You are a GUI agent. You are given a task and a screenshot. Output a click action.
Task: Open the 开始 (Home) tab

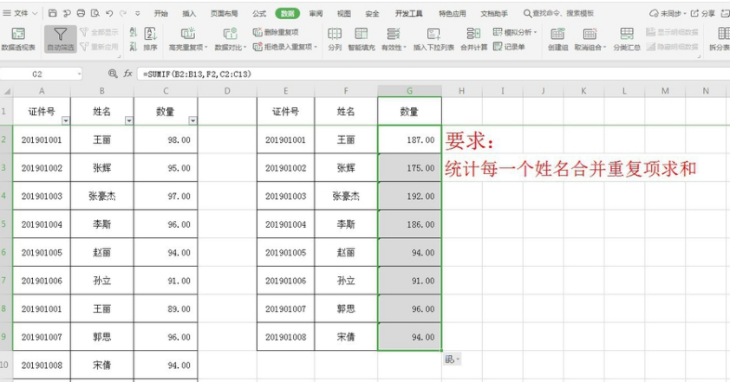(x=161, y=14)
